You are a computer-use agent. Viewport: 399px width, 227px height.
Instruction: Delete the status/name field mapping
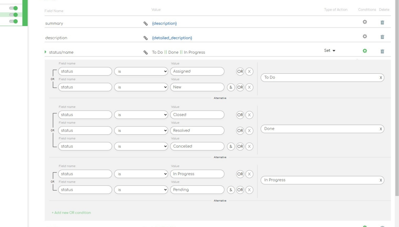coord(382,51)
